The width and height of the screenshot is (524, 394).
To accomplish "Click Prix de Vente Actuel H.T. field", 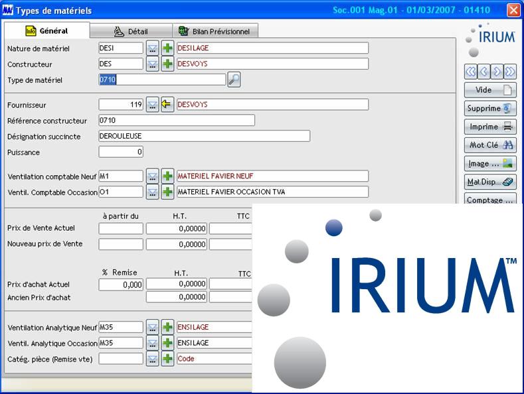I will point(177,229).
